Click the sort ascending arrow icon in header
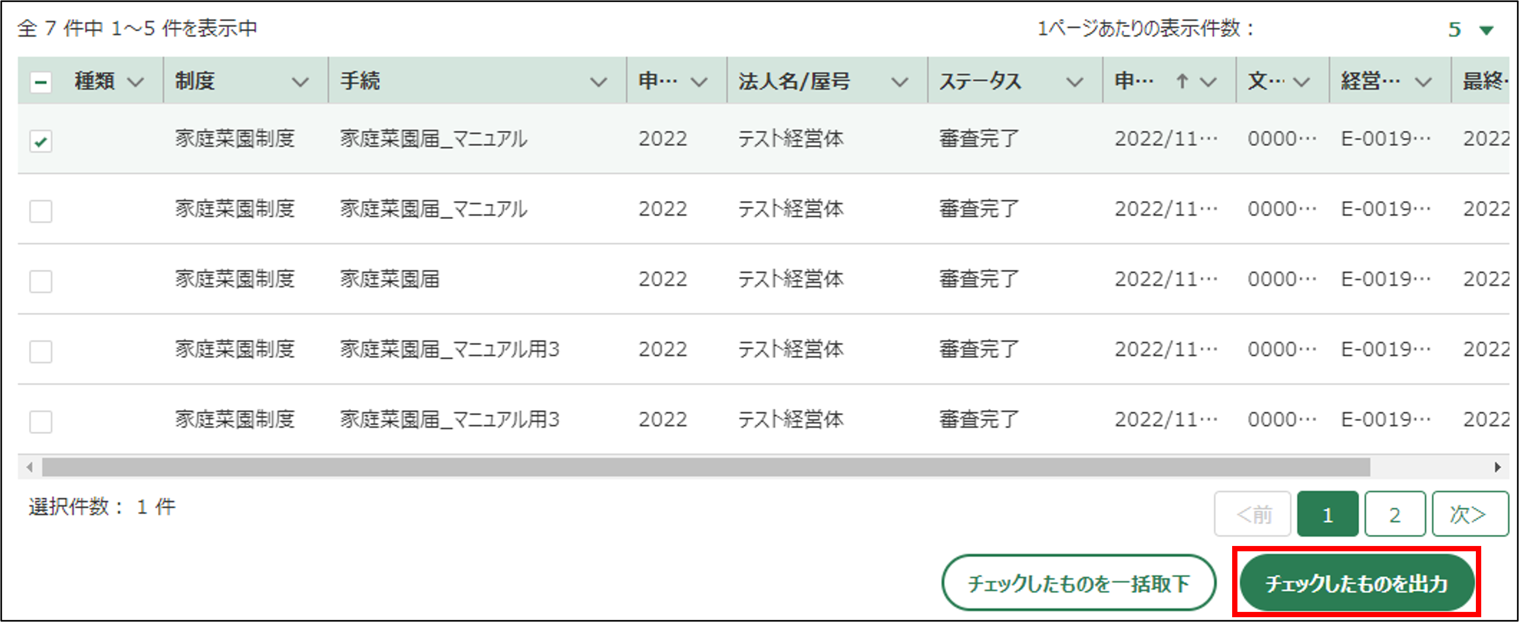Image resolution: width=1519 pixels, height=622 pixels. click(1182, 81)
